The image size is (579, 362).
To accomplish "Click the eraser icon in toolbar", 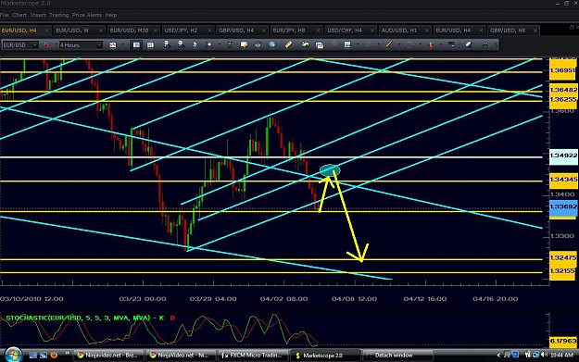I will 469,44.
